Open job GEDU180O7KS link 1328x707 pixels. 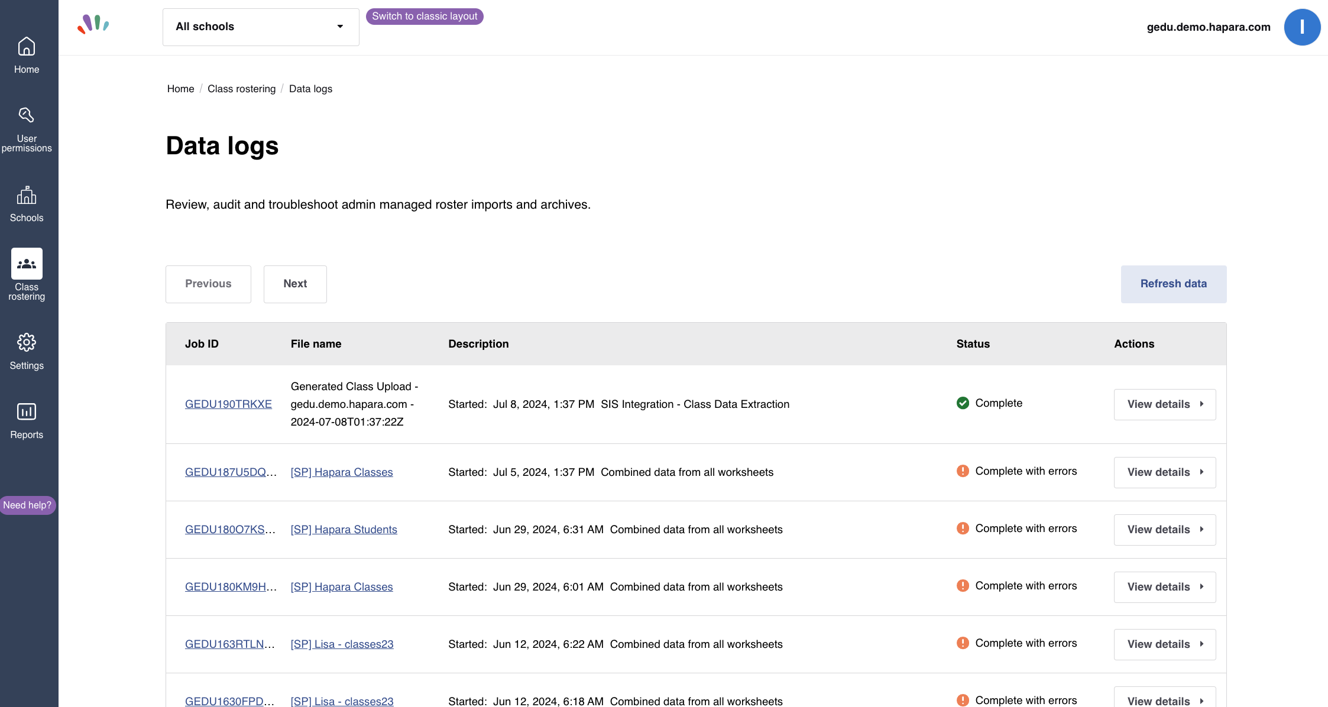230,530
